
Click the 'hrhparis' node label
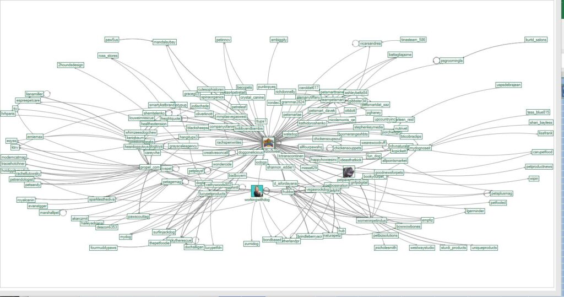click(x=8, y=114)
